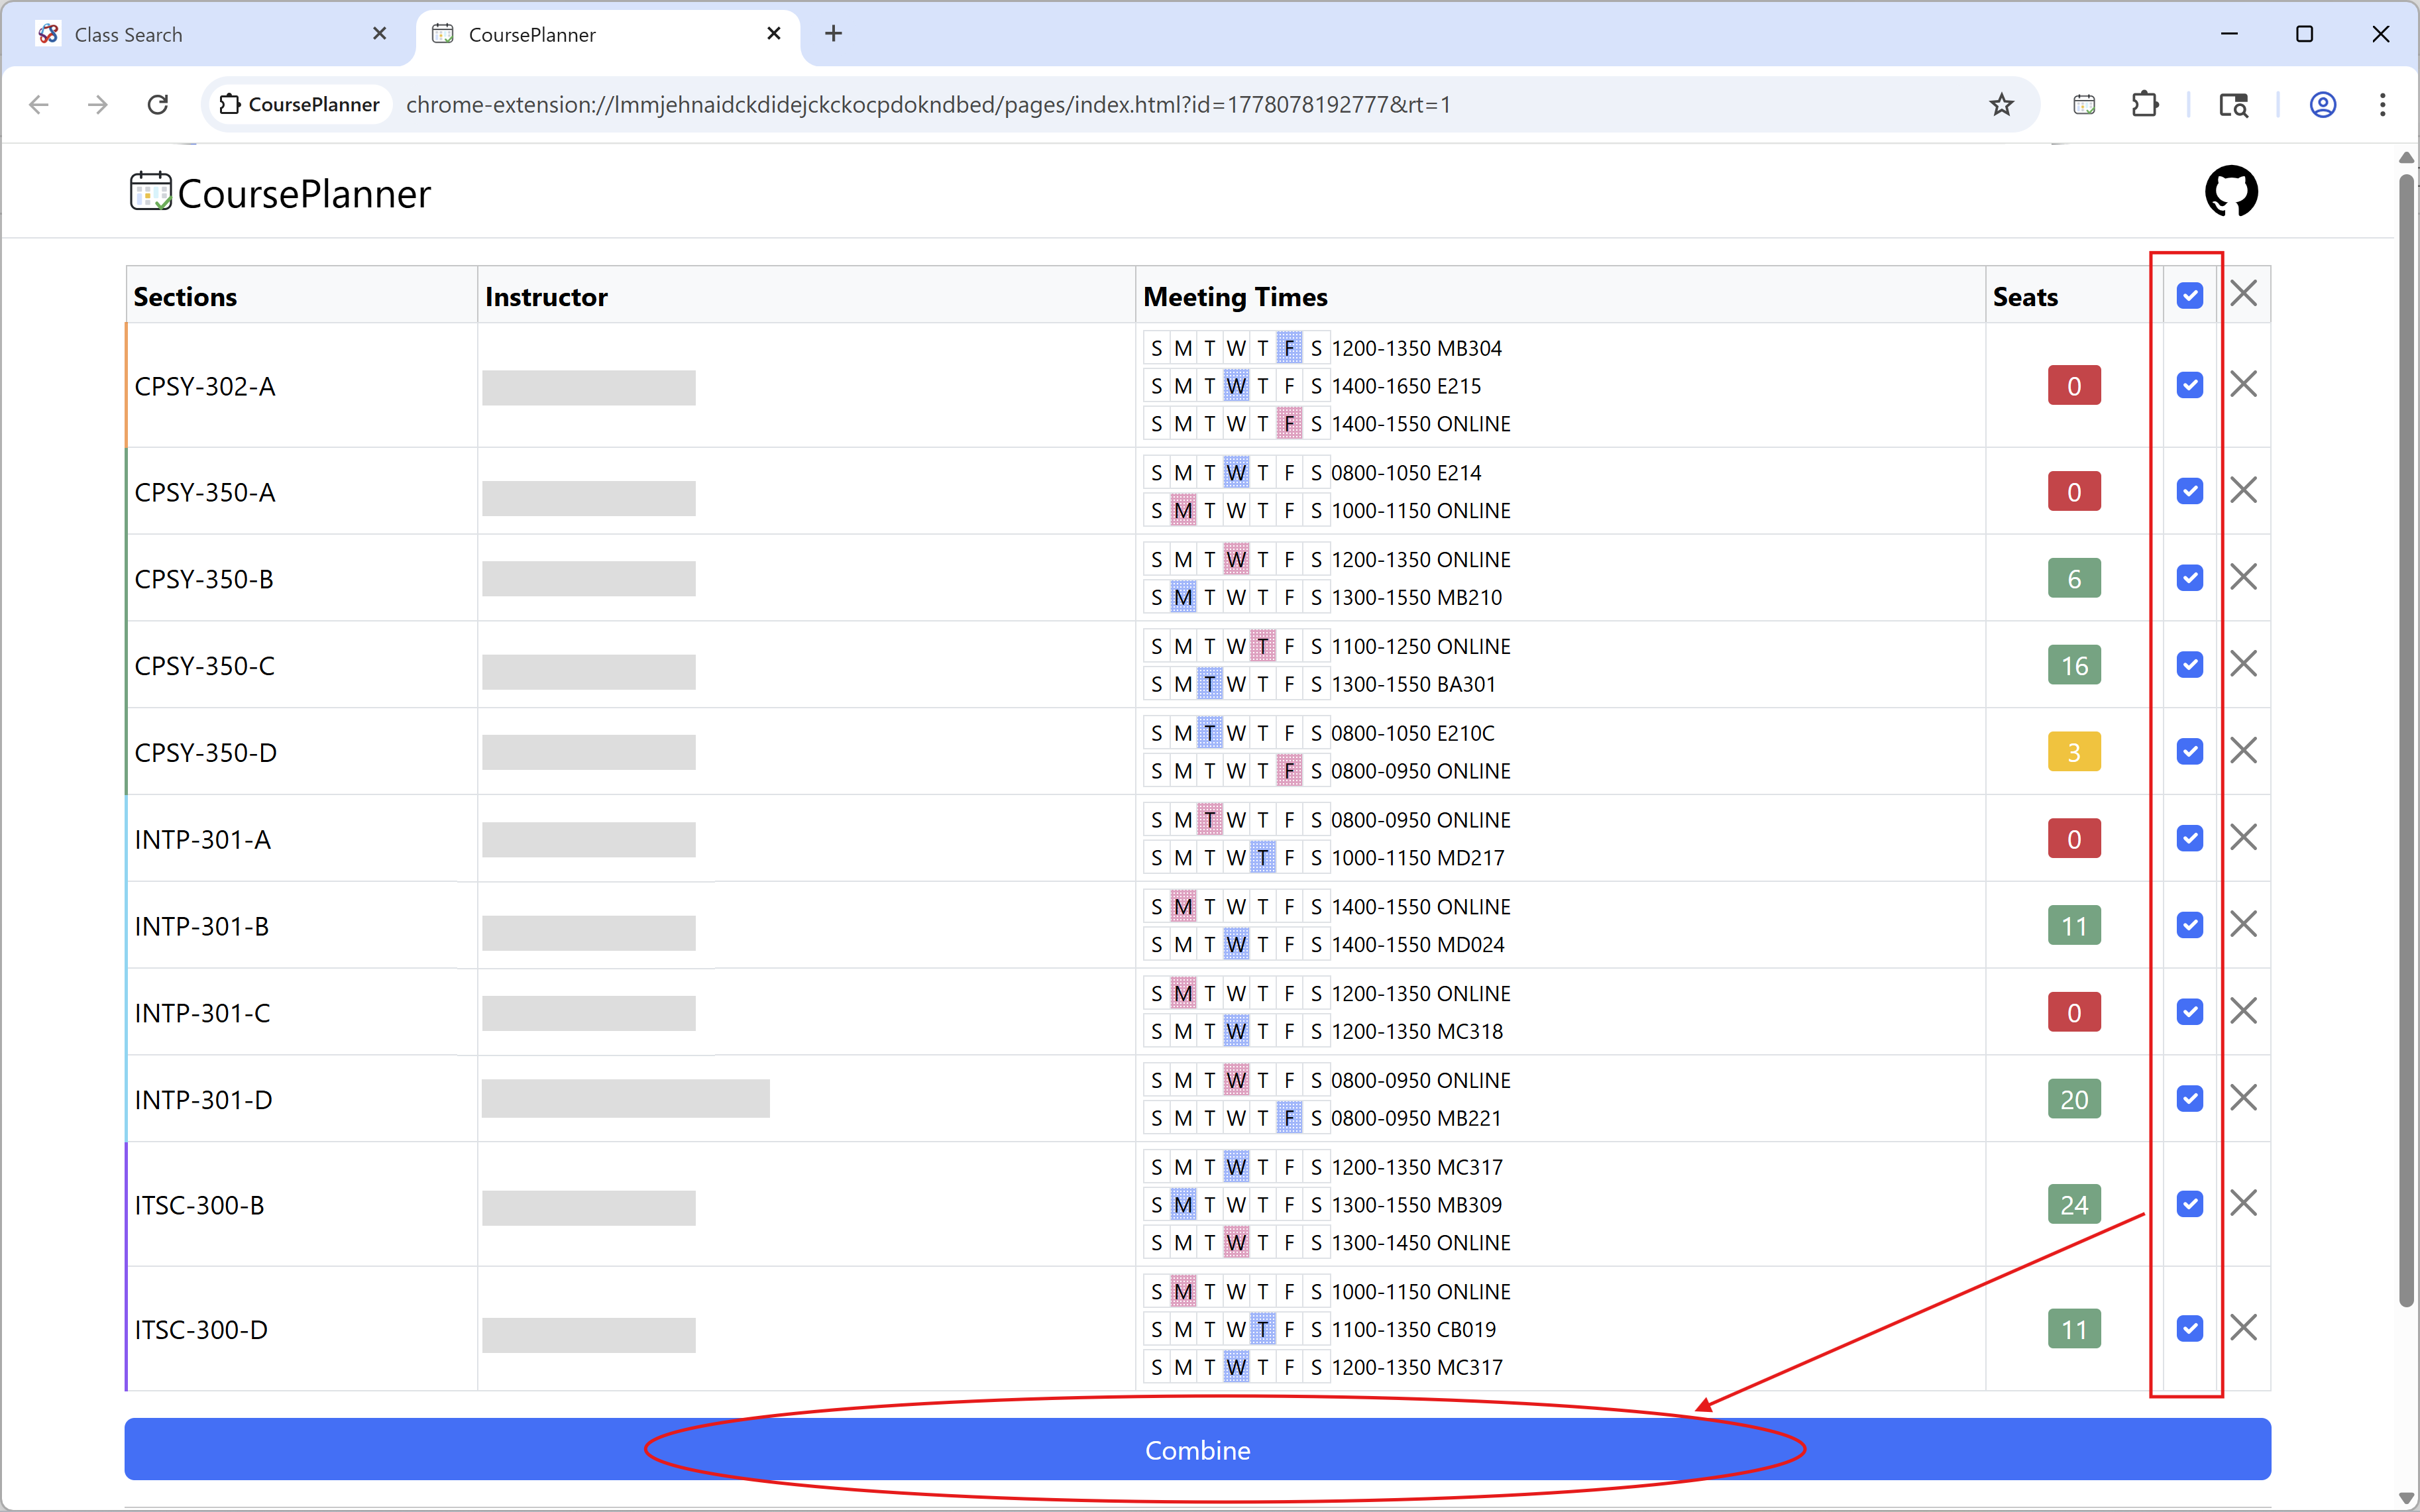Toggle the CPSY-350-B checkbox
The height and width of the screenshot is (1512, 2420).
(x=2189, y=578)
